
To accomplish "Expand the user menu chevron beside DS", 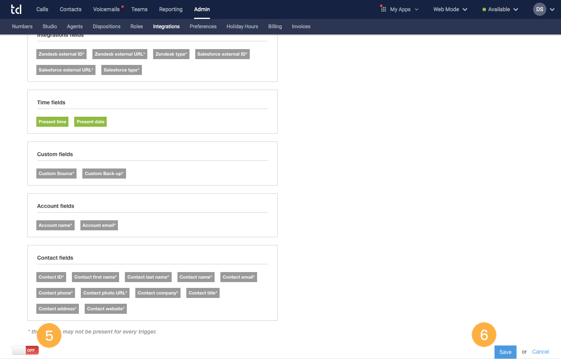I will point(552,10).
